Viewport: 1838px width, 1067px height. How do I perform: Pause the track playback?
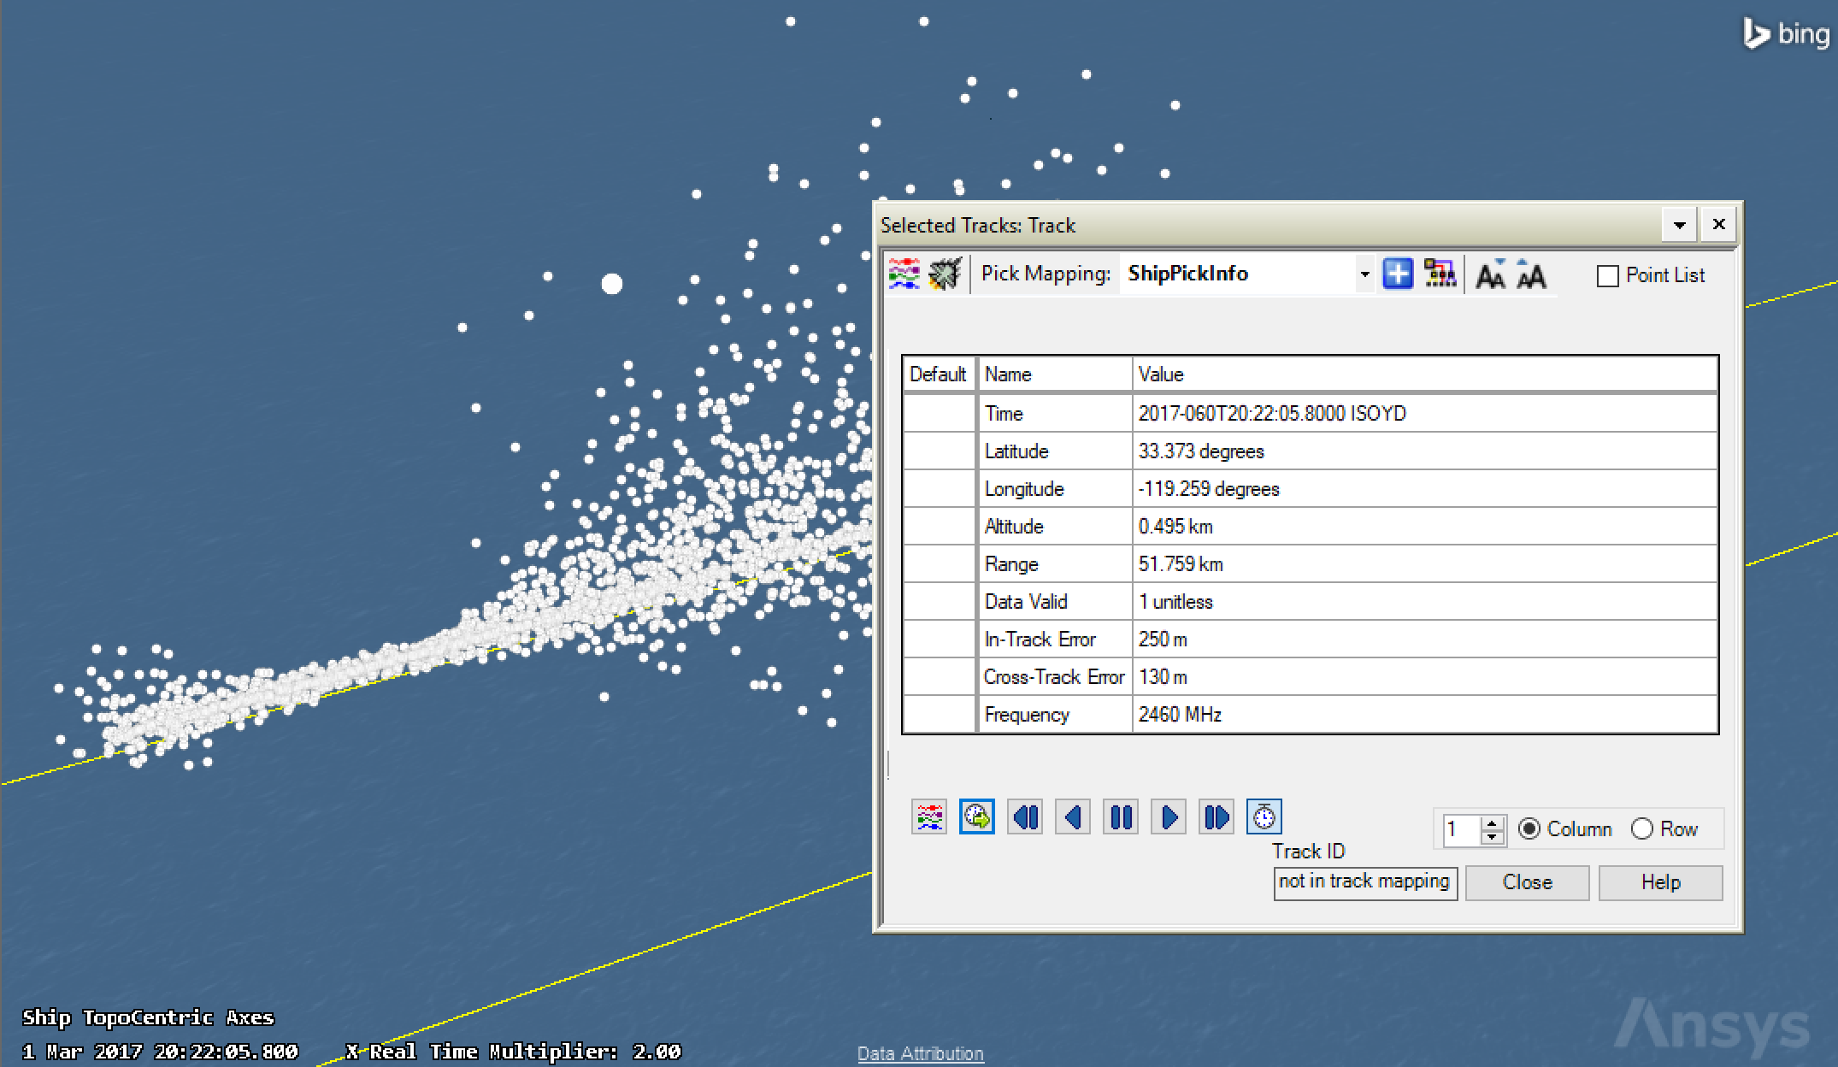(x=1121, y=817)
